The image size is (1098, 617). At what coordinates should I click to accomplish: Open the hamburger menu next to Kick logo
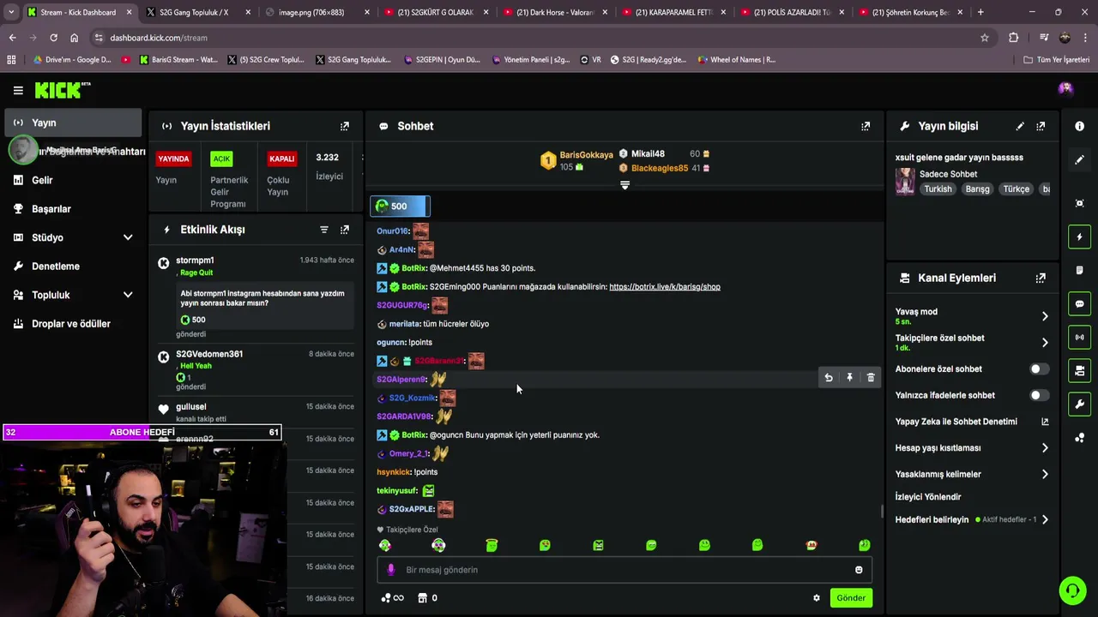18,90
